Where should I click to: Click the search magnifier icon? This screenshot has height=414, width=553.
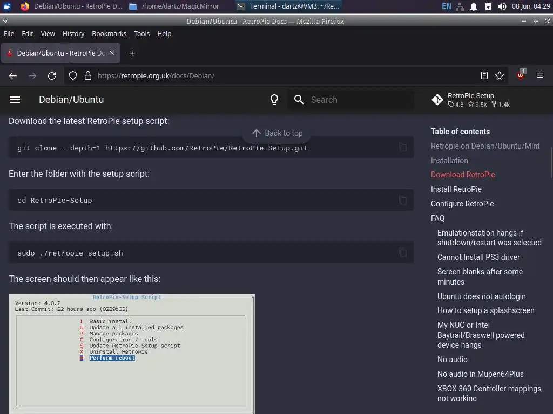click(299, 100)
